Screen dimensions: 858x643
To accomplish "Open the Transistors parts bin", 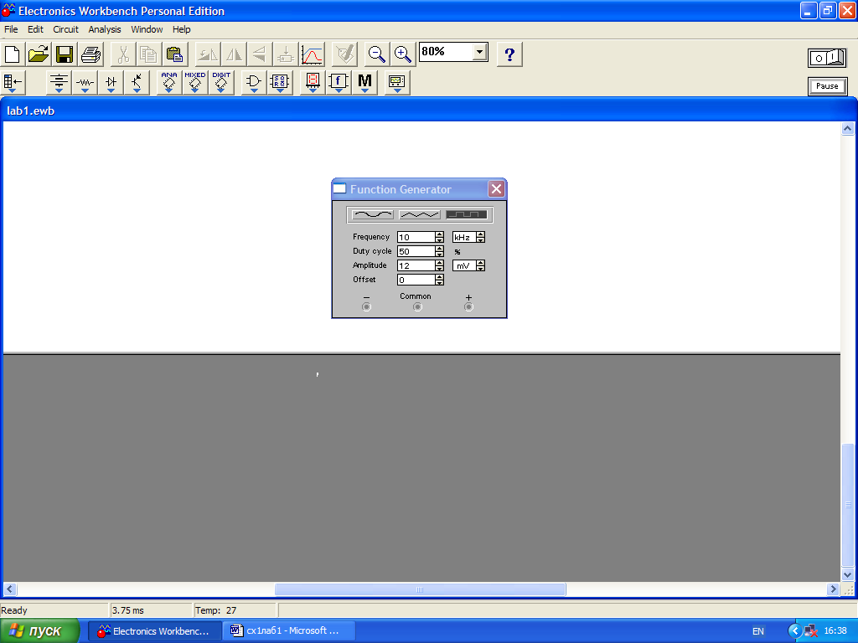I will 137,83.
